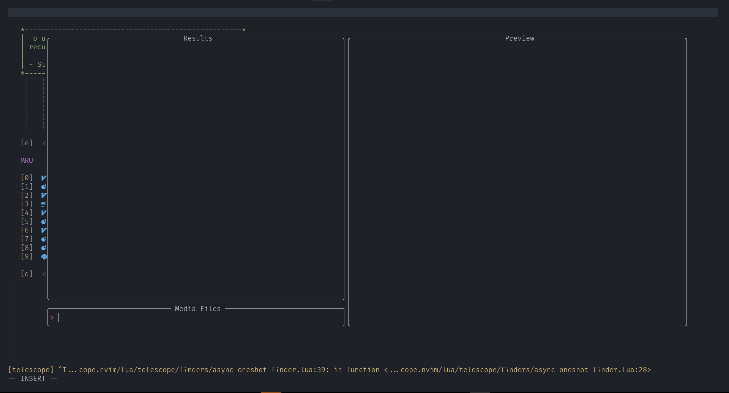The height and width of the screenshot is (393, 729).
Task: Select the Vim icon on MRU entry [6]
Action: [44, 230]
